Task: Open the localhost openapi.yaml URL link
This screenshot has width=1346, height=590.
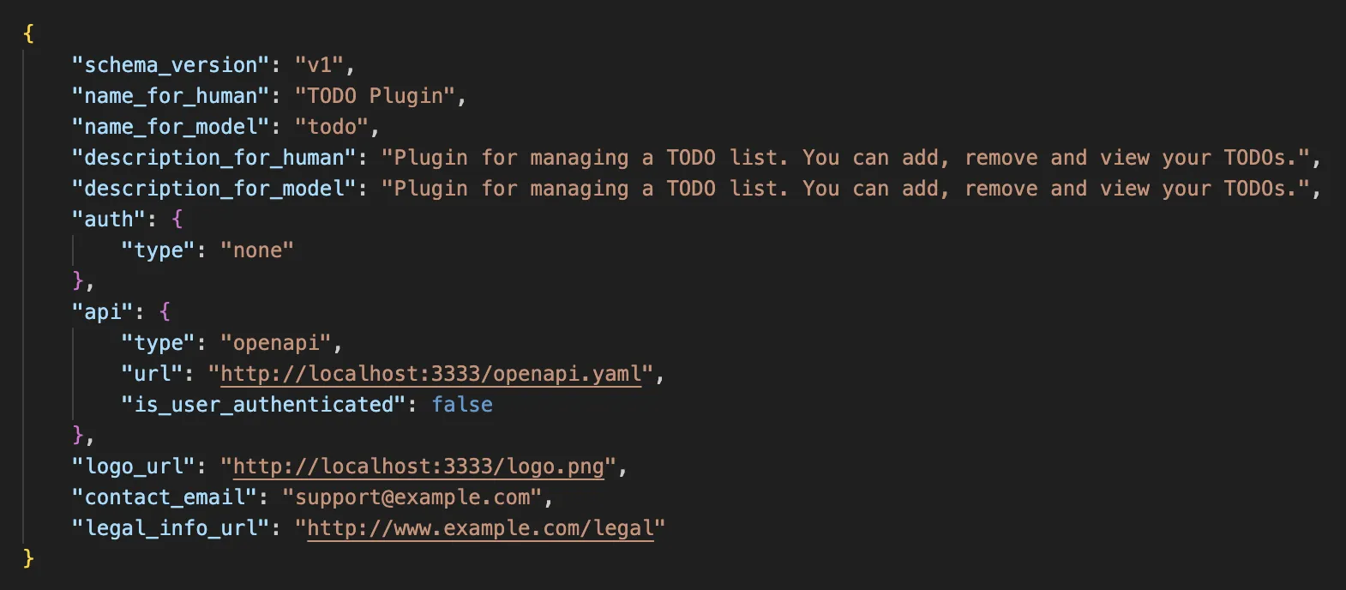Action: click(x=431, y=374)
